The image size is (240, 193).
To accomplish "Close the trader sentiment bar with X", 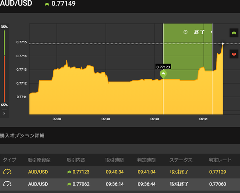I will point(4,114).
